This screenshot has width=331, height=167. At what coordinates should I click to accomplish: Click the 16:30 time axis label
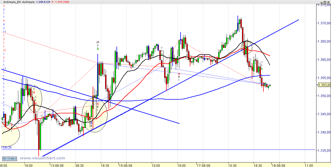[x=105, y=165]
